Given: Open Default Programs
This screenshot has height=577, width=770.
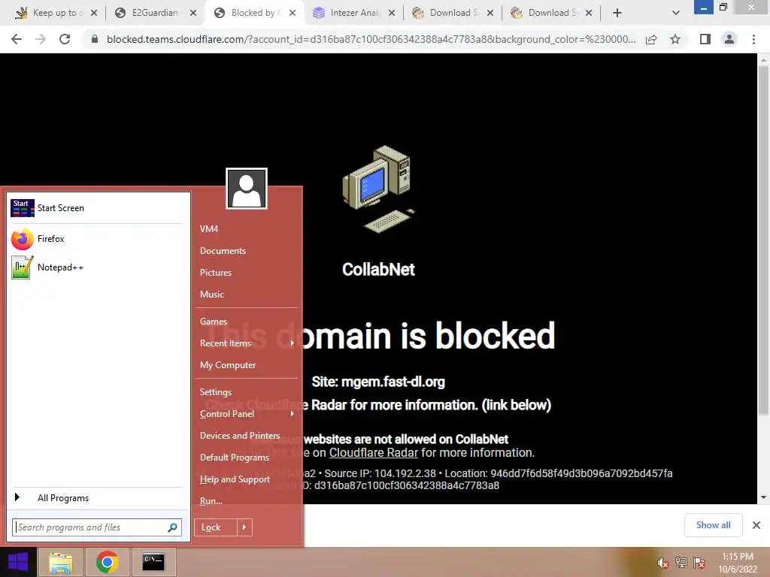Looking at the screenshot, I should pyautogui.click(x=235, y=458).
